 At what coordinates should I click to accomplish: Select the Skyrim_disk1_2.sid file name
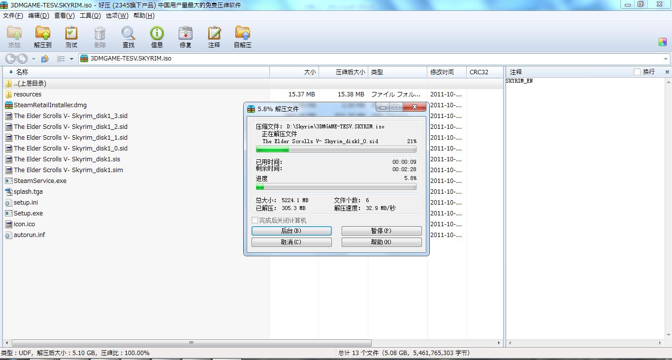[70, 126]
